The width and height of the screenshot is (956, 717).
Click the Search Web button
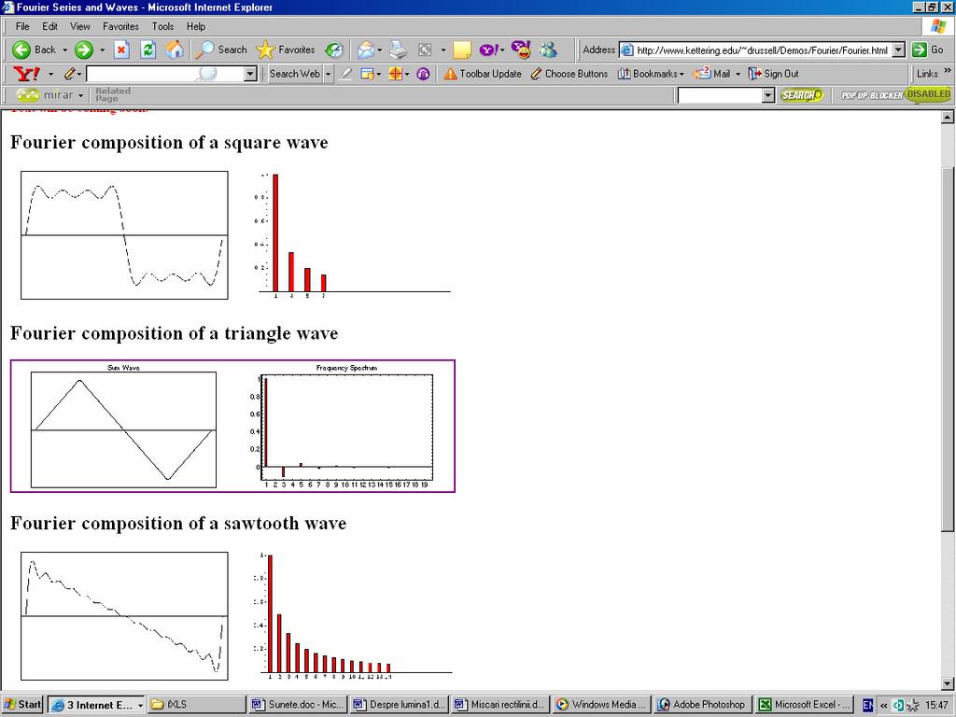[294, 74]
